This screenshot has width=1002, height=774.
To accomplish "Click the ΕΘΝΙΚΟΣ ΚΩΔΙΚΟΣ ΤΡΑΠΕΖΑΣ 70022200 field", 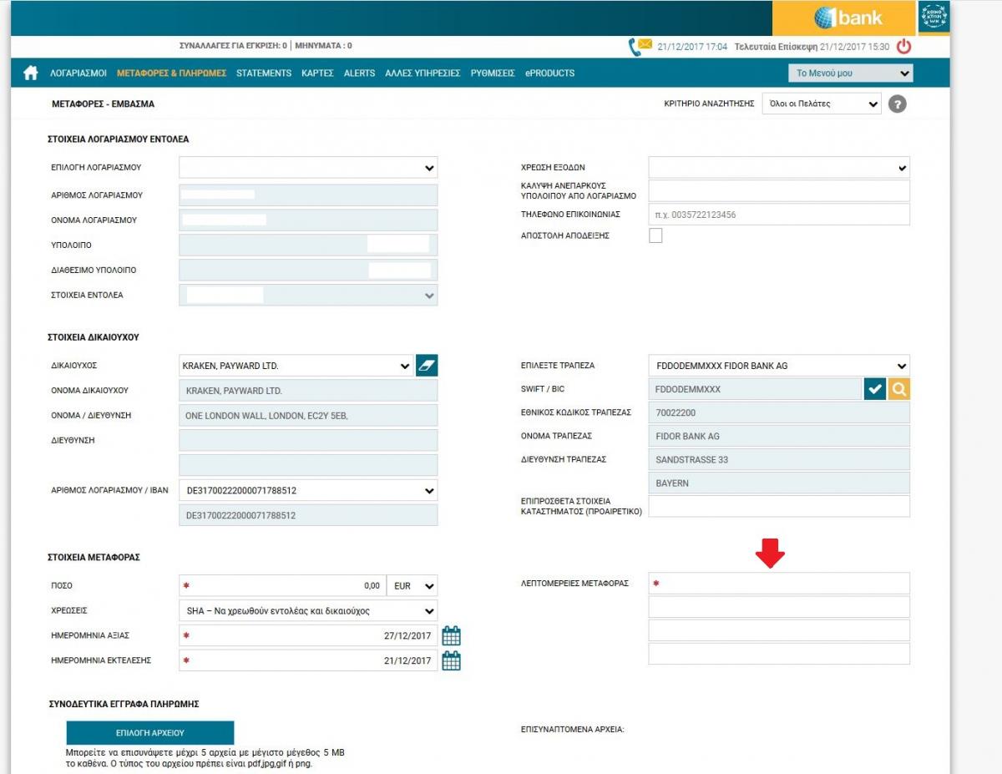I will pyautogui.click(x=779, y=412).
